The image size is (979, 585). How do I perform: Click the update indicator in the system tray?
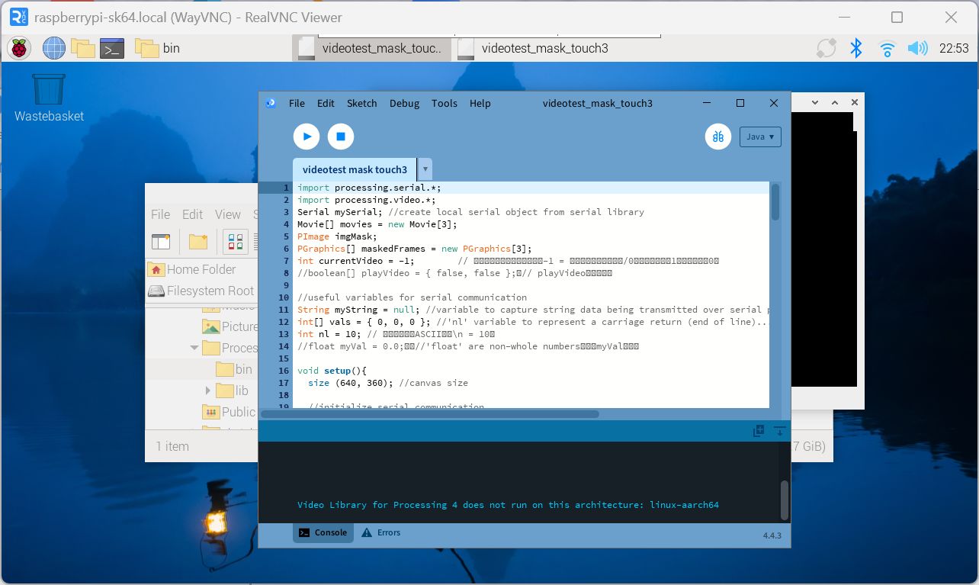pyautogui.click(x=827, y=48)
